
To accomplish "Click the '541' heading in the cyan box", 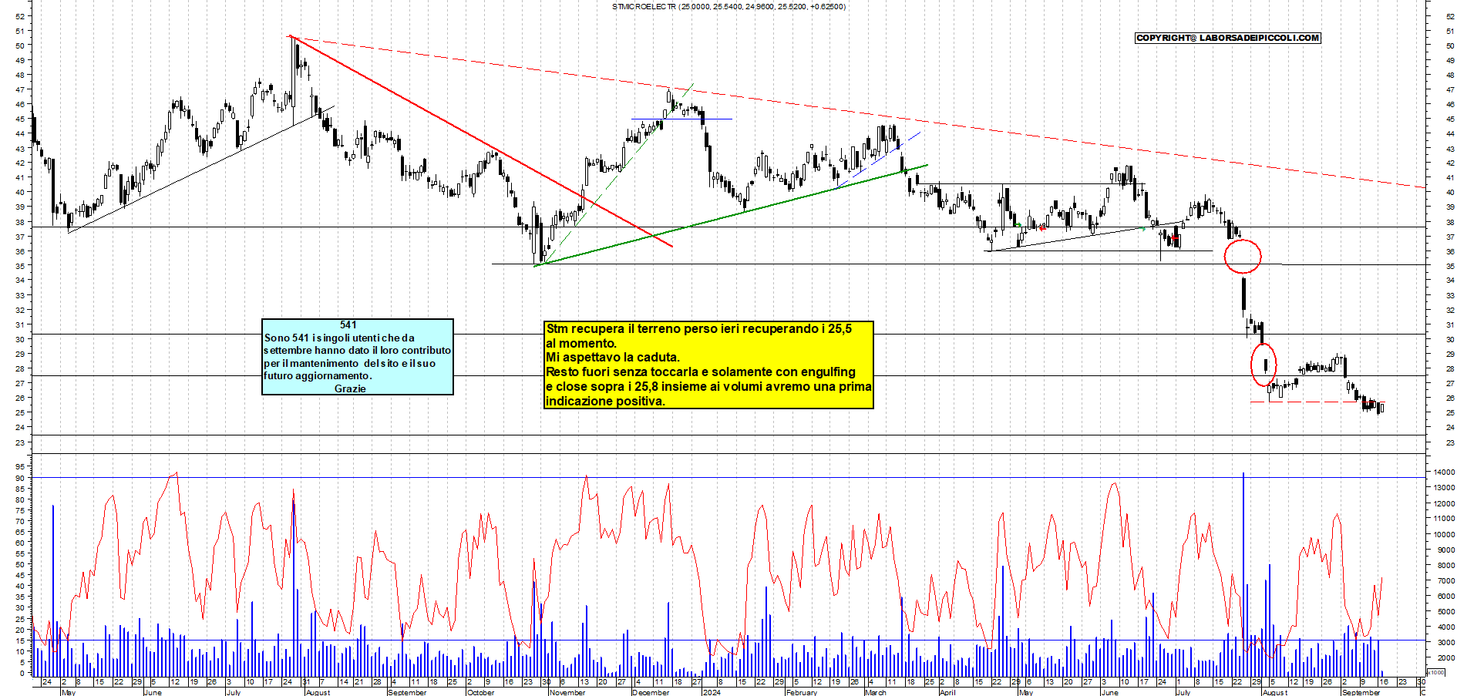I will tap(348, 325).
